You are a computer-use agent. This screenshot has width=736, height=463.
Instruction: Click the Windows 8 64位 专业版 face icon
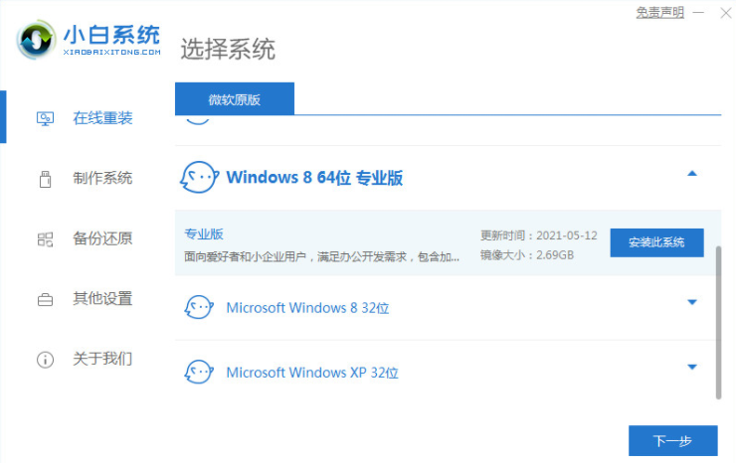click(198, 178)
